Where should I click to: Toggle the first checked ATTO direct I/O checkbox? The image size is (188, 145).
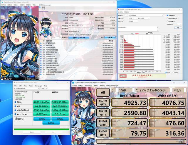pyautogui.click(x=167, y=15)
